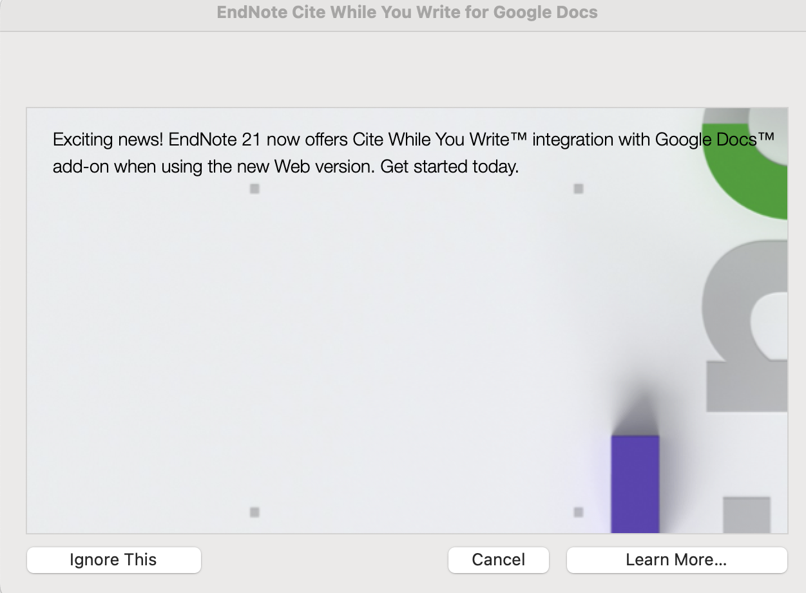Click the bottom-right gray square marker near purple bar
This screenshot has height=593, width=806.
coord(579,512)
